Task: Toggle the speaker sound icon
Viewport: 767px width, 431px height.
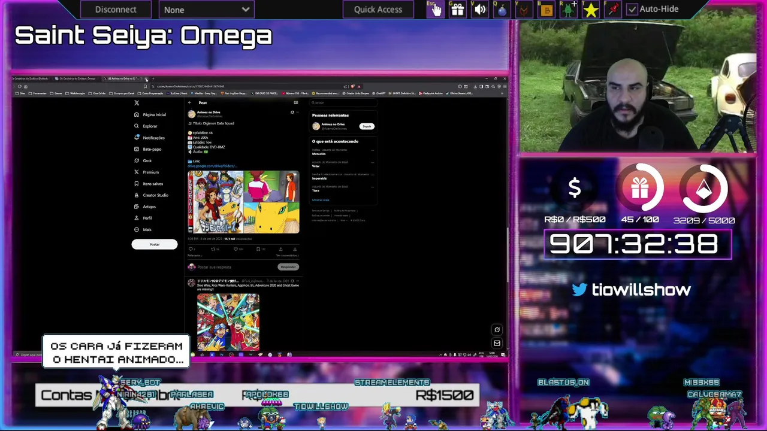Action: [479, 9]
